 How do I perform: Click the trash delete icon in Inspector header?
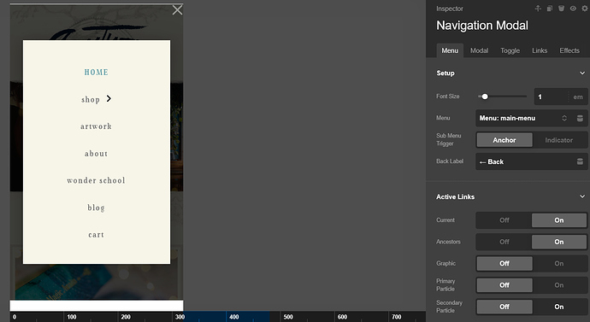click(562, 9)
